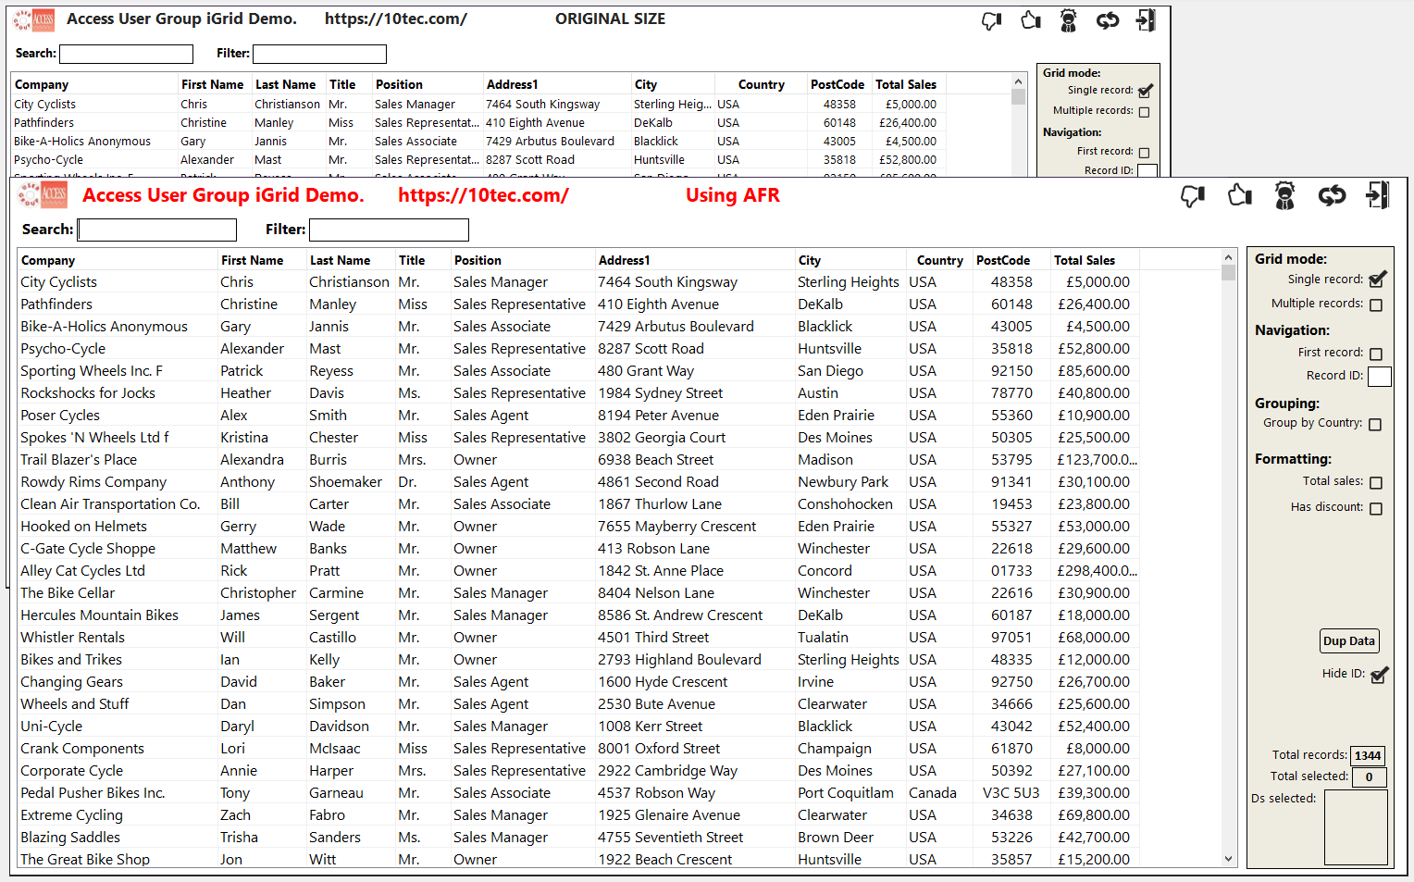This screenshot has height=882, width=1414.
Task: Click the scrollbar thumb of the large grid
Action: [1229, 272]
